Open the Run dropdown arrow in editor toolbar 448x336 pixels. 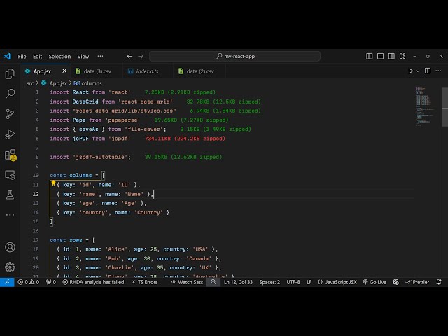419,71
